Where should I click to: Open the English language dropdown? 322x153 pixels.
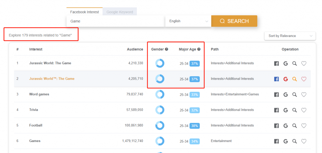(x=188, y=21)
